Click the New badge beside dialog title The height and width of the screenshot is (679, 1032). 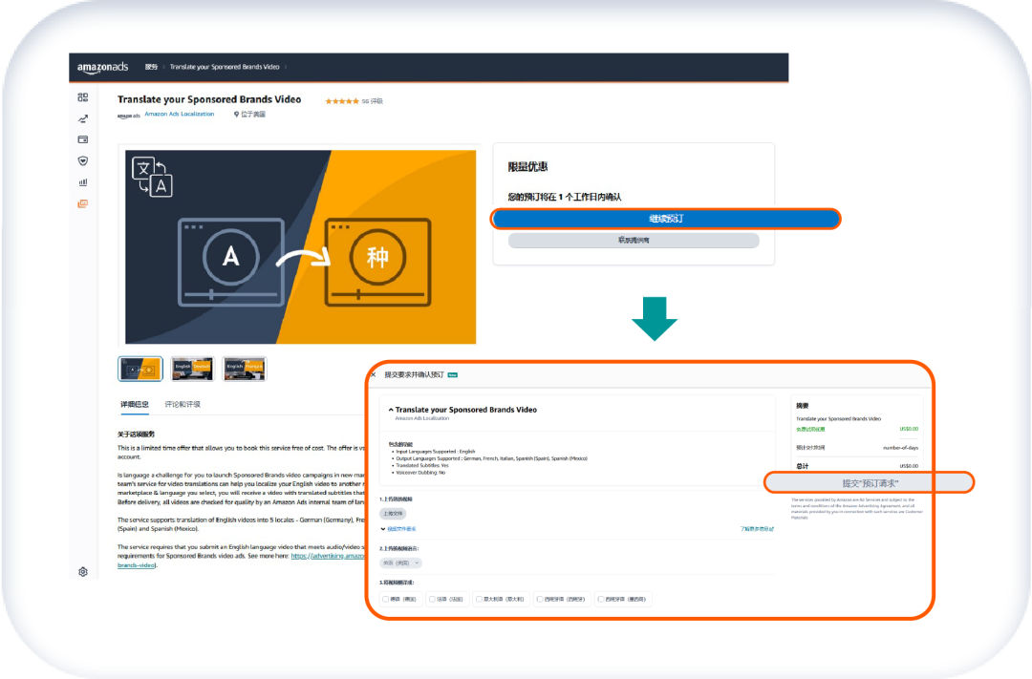click(x=453, y=375)
